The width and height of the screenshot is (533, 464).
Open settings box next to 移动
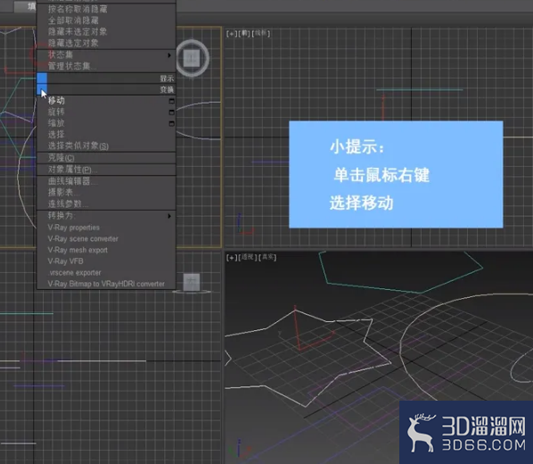(172, 101)
